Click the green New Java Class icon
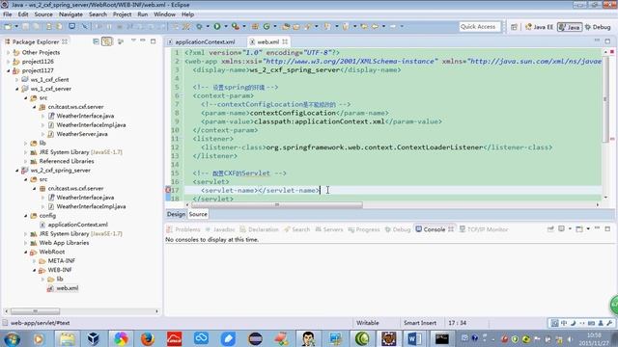618x347 pixels. tap(267, 26)
